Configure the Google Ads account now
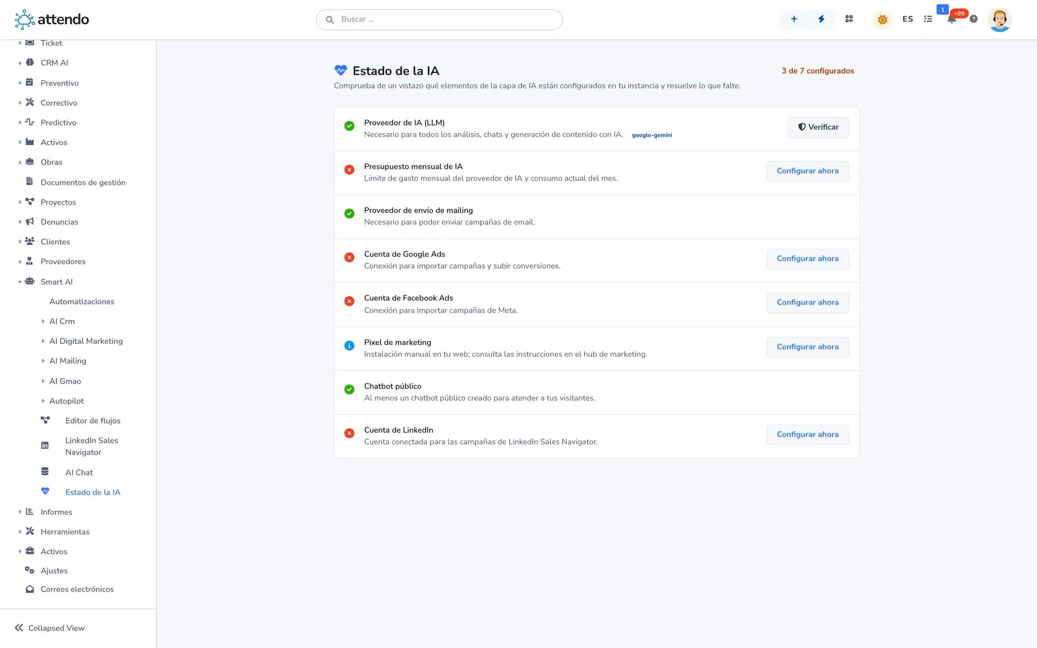 (x=807, y=259)
